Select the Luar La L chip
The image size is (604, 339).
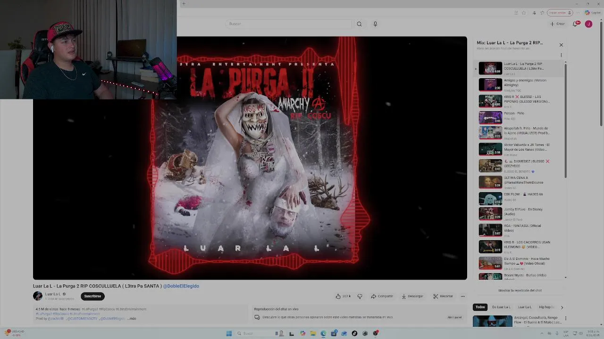coord(524,307)
